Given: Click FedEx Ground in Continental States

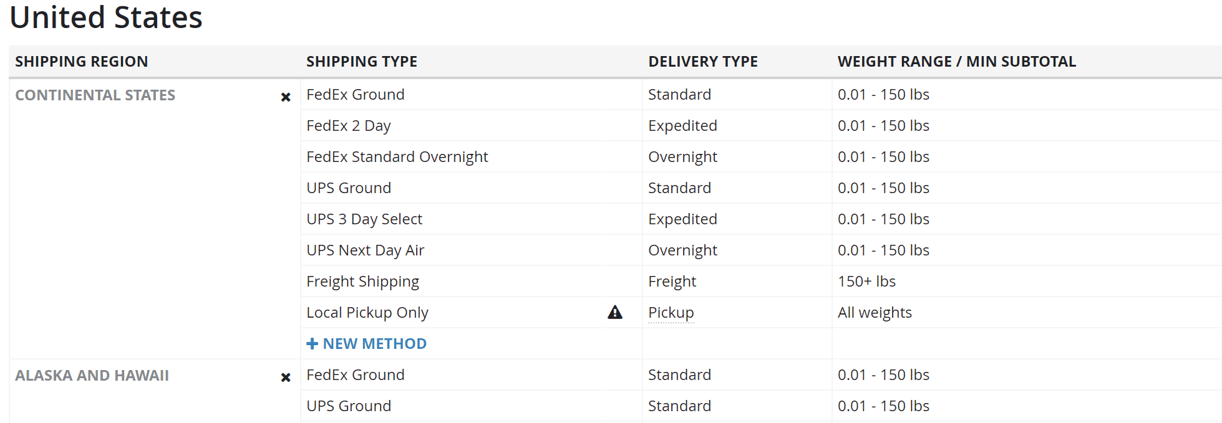Looking at the screenshot, I should pos(355,95).
